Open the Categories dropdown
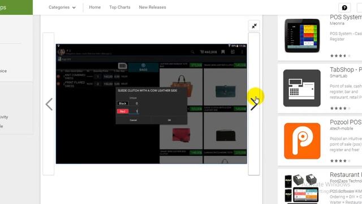Image resolution: width=362 pixels, height=204 pixels. [x=62, y=7]
